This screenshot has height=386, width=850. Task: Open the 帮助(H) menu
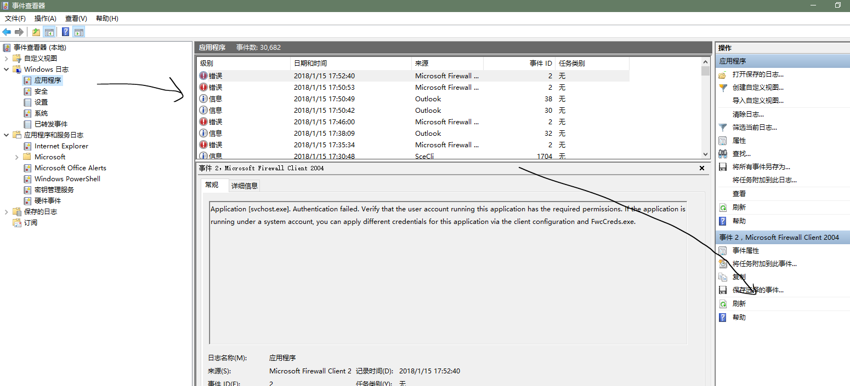click(107, 19)
